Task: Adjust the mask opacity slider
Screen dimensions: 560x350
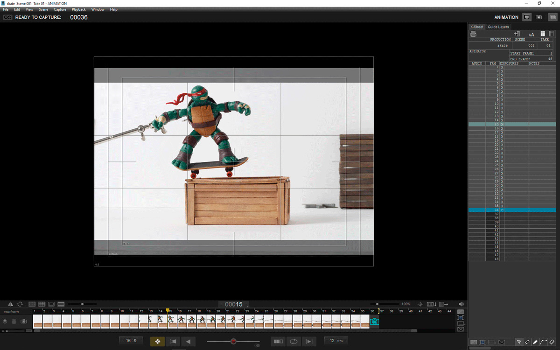Action: 83,304
